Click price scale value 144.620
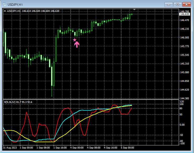194x153 pixels. coord(185,90)
